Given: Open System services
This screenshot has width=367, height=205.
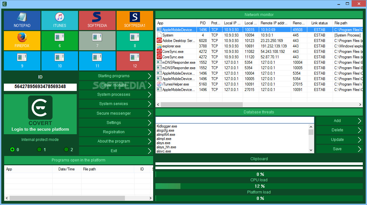Looking at the screenshot, I should coord(116,104).
